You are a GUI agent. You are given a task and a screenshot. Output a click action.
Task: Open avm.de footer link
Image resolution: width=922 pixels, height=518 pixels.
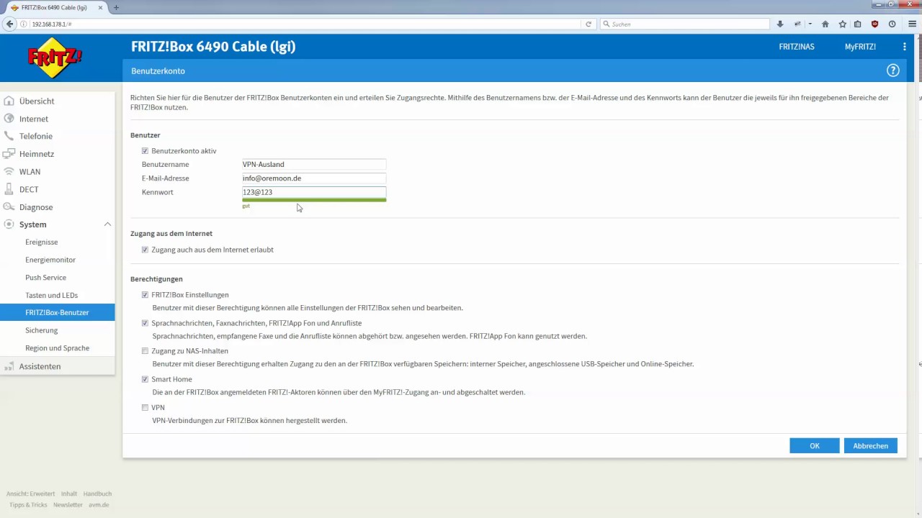click(x=99, y=505)
